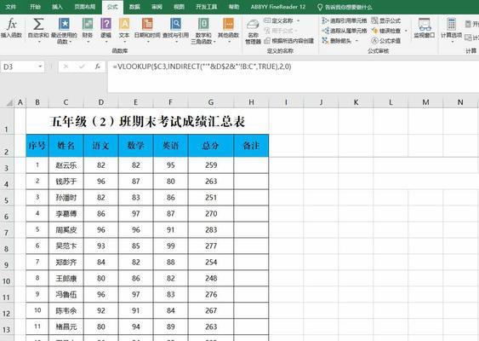
Task: Switch to the Page Layout (页面布局) tab
Action: (x=84, y=7)
